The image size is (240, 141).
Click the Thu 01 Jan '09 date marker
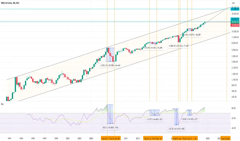tap(115, 138)
